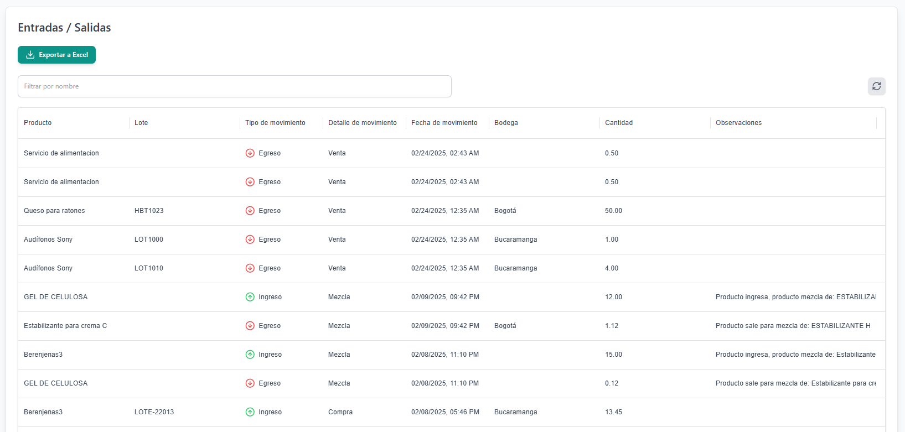Click Bogotá in Queso para ratones row

(x=505, y=211)
